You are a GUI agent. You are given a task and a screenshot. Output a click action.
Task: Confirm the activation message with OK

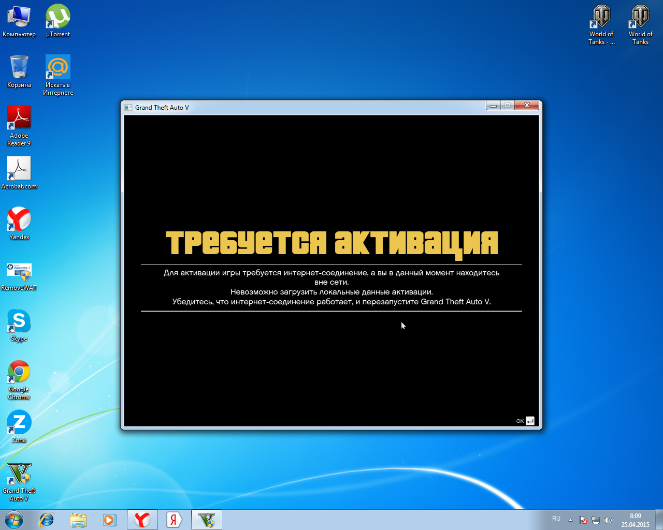click(525, 421)
